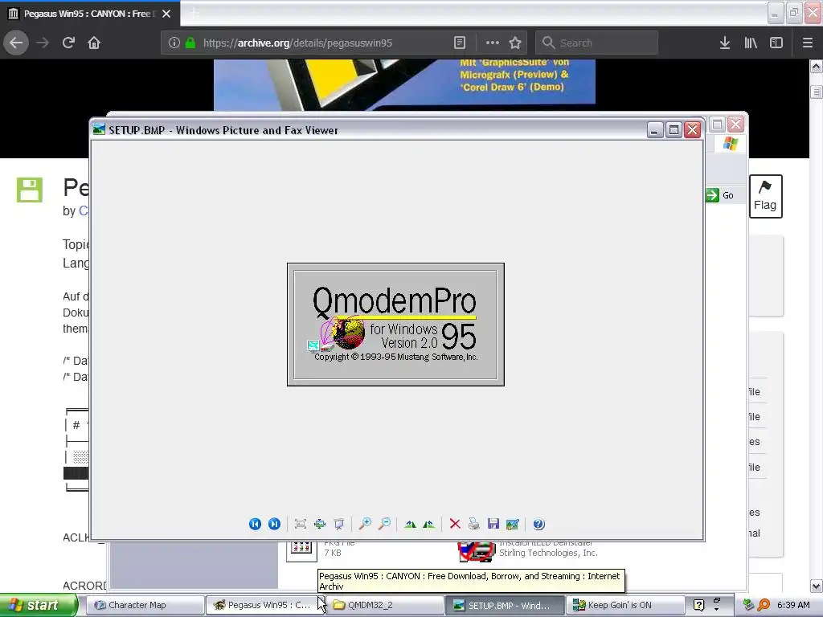Screen dimensions: 823x617
Task: Zoom in on SETUP.BMP image
Action: [365, 524]
